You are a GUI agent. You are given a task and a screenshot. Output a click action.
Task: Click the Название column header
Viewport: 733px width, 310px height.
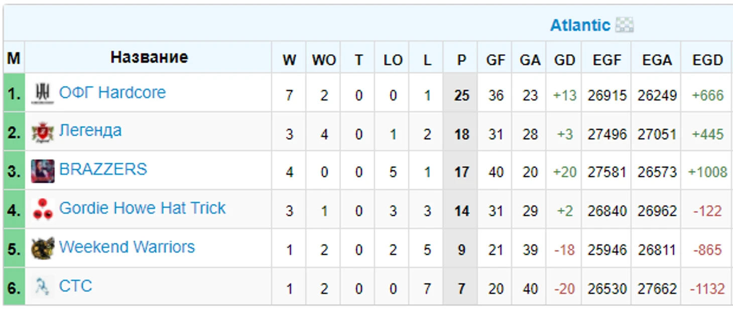pyautogui.click(x=149, y=57)
